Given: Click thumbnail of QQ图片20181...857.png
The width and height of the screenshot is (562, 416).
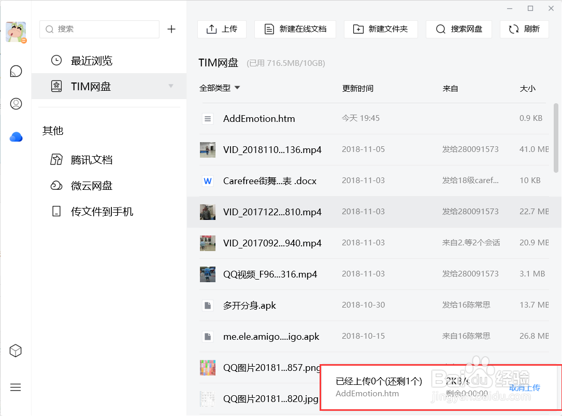Looking at the screenshot, I should (208, 368).
